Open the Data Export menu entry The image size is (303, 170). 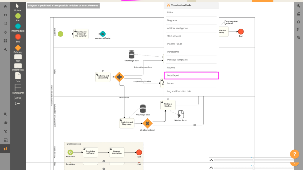pyautogui.click(x=191, y=75)
